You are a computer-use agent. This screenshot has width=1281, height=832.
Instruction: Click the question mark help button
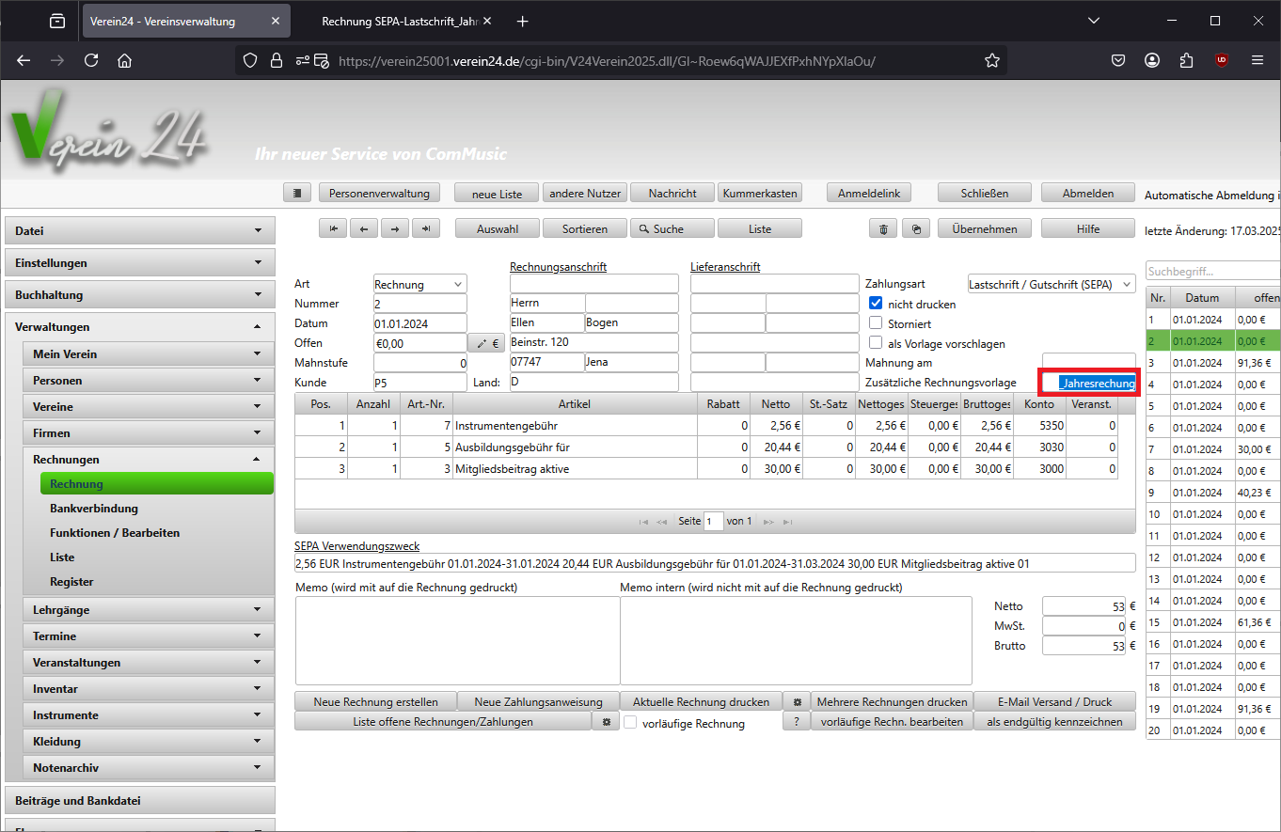[797, 722]
